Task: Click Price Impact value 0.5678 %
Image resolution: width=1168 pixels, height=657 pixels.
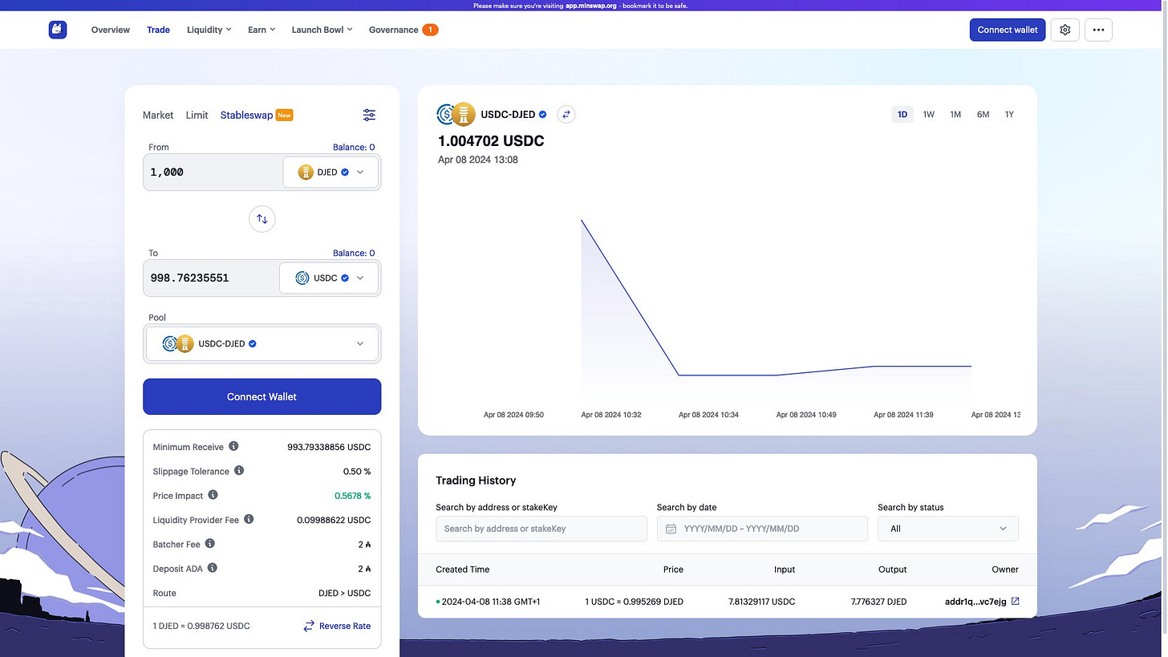Action: point(352,496)
